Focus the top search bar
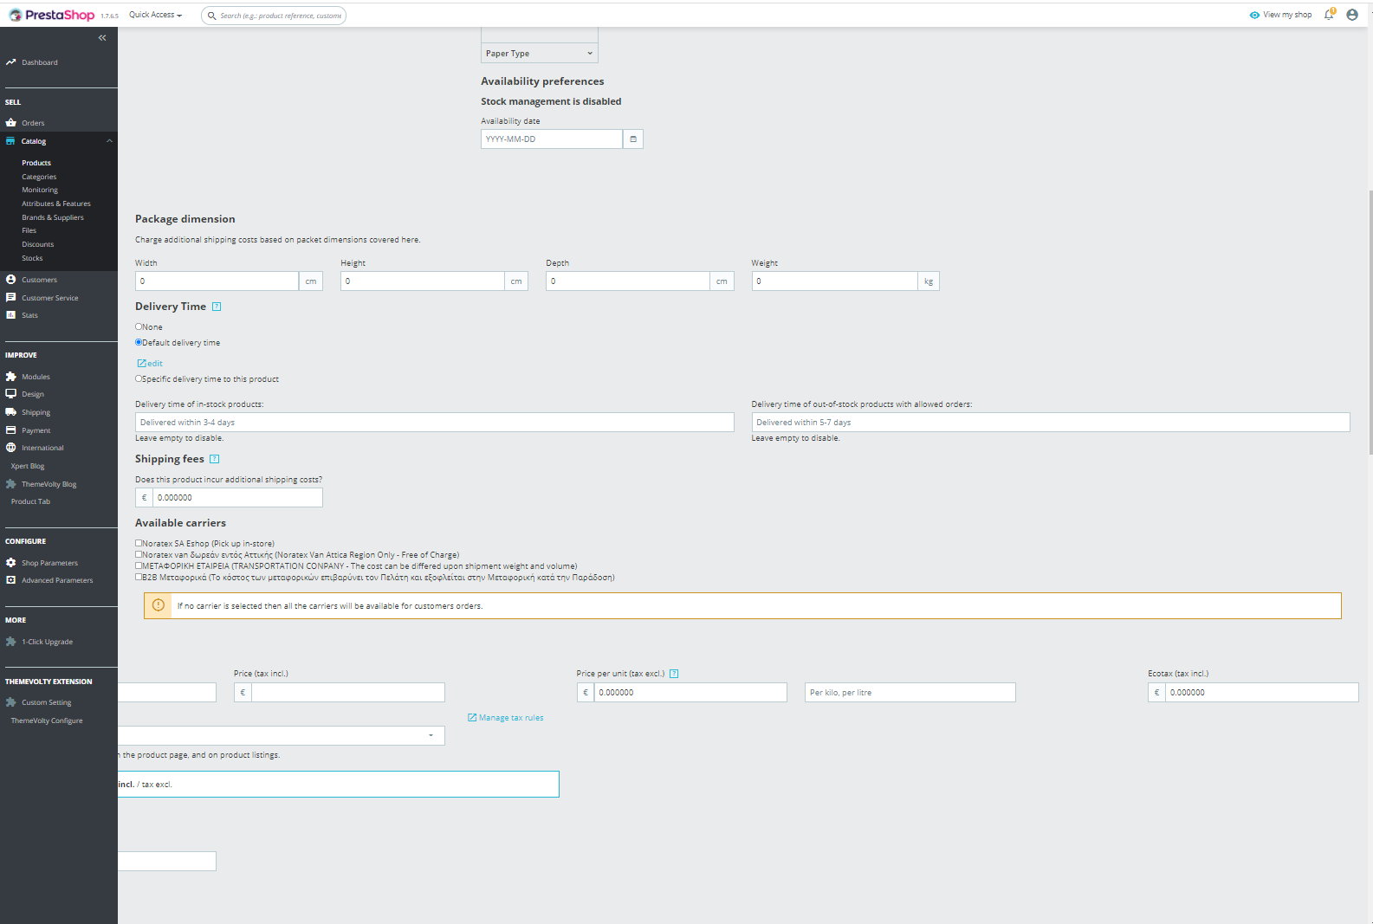Image resolution: width=1373 pixels, height=924 pixels. pyautogui.click(x=274, y=16)
